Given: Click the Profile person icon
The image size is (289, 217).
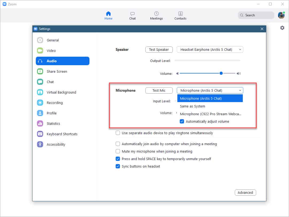Looking at the screenshot, I should pos(40,113).
